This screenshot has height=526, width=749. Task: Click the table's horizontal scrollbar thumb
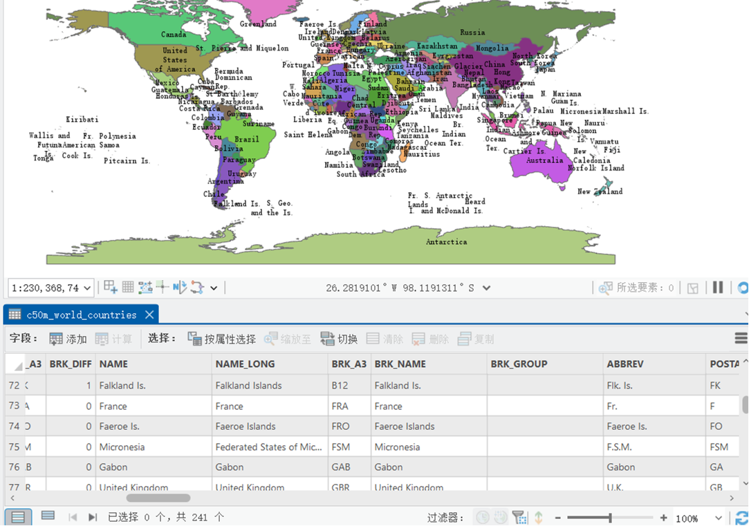click(158, 498)
